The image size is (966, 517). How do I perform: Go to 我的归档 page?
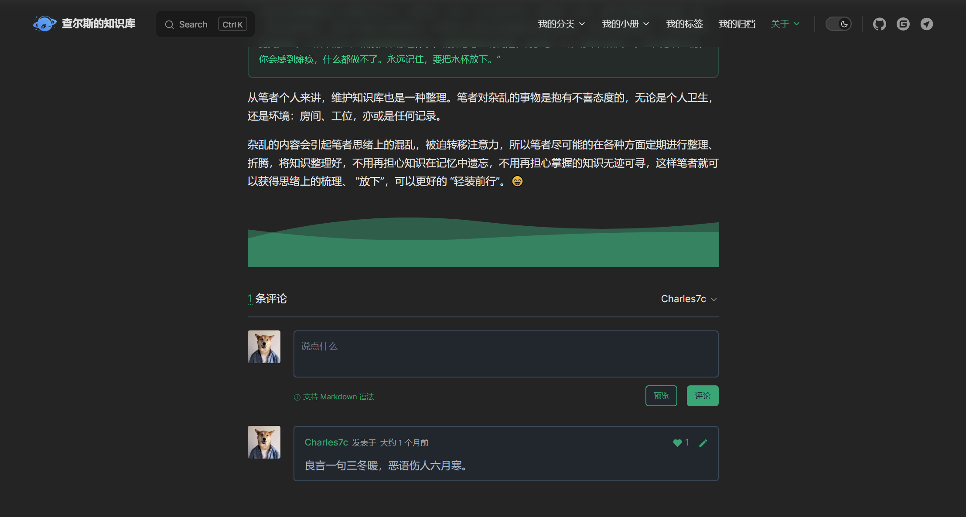point(737,24)
